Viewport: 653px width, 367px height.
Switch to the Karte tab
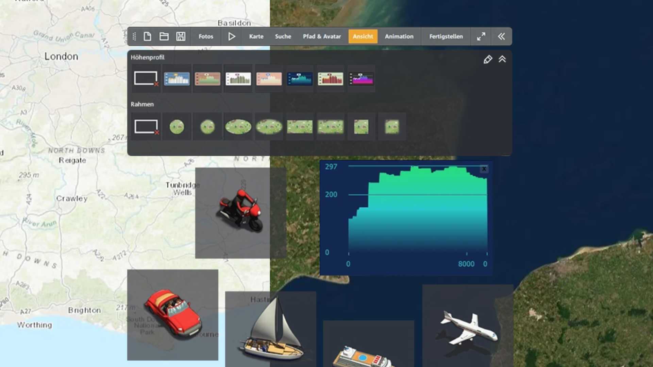pyautogui.click(x=256, y=36)
